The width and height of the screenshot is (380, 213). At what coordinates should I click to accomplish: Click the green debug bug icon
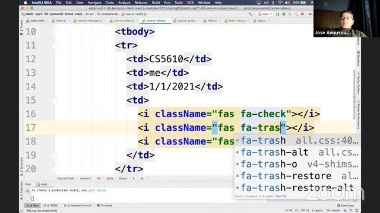pos(284,14)
